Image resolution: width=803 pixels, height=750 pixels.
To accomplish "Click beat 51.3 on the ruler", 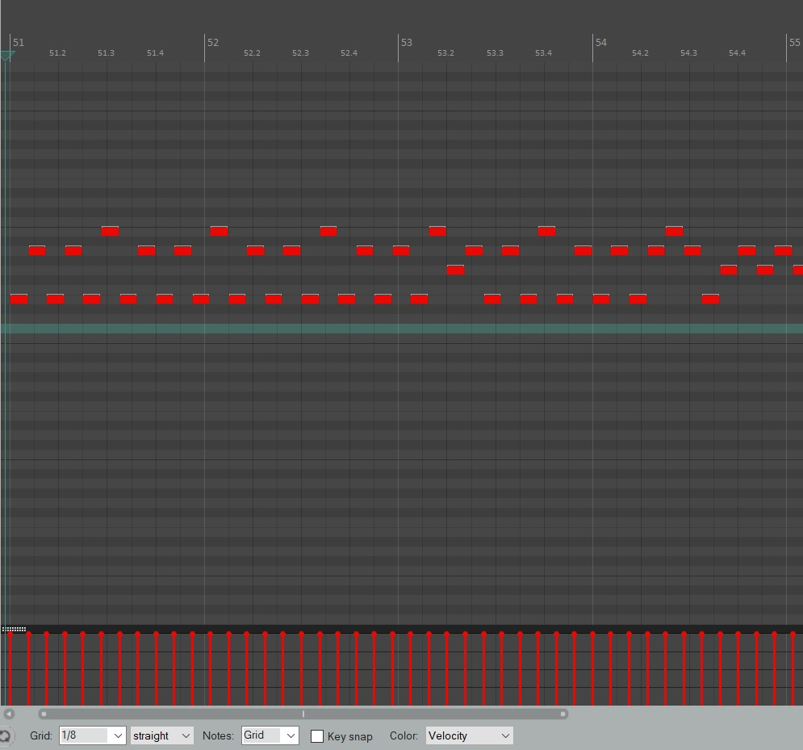I will (106, 52).
